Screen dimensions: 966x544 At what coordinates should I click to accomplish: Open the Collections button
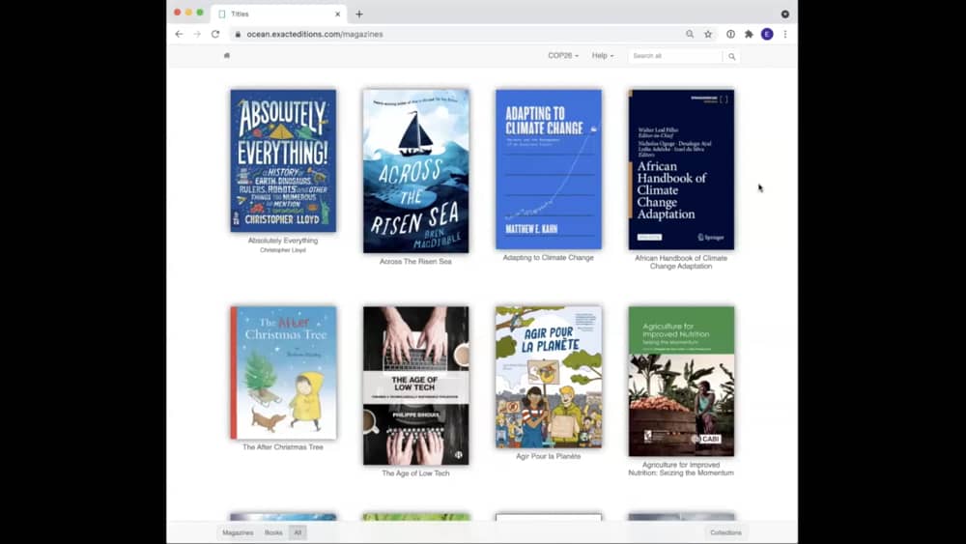click(x=725, y=532)
